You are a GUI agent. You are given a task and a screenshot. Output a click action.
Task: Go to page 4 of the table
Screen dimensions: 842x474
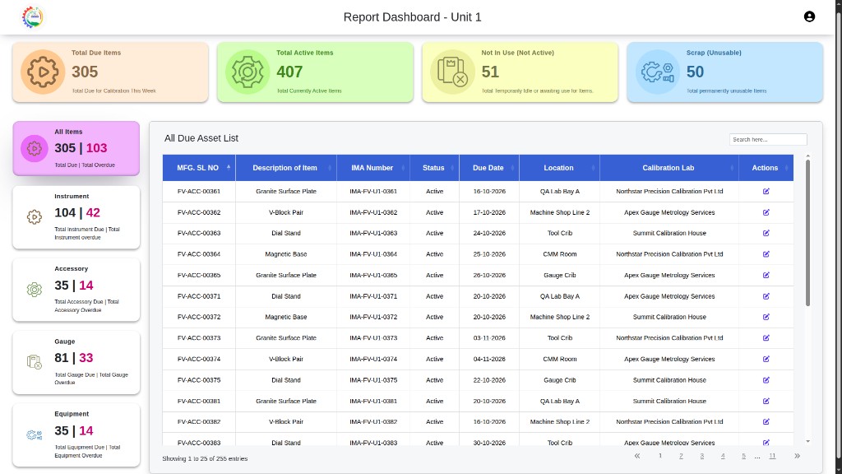coord(723,456)
